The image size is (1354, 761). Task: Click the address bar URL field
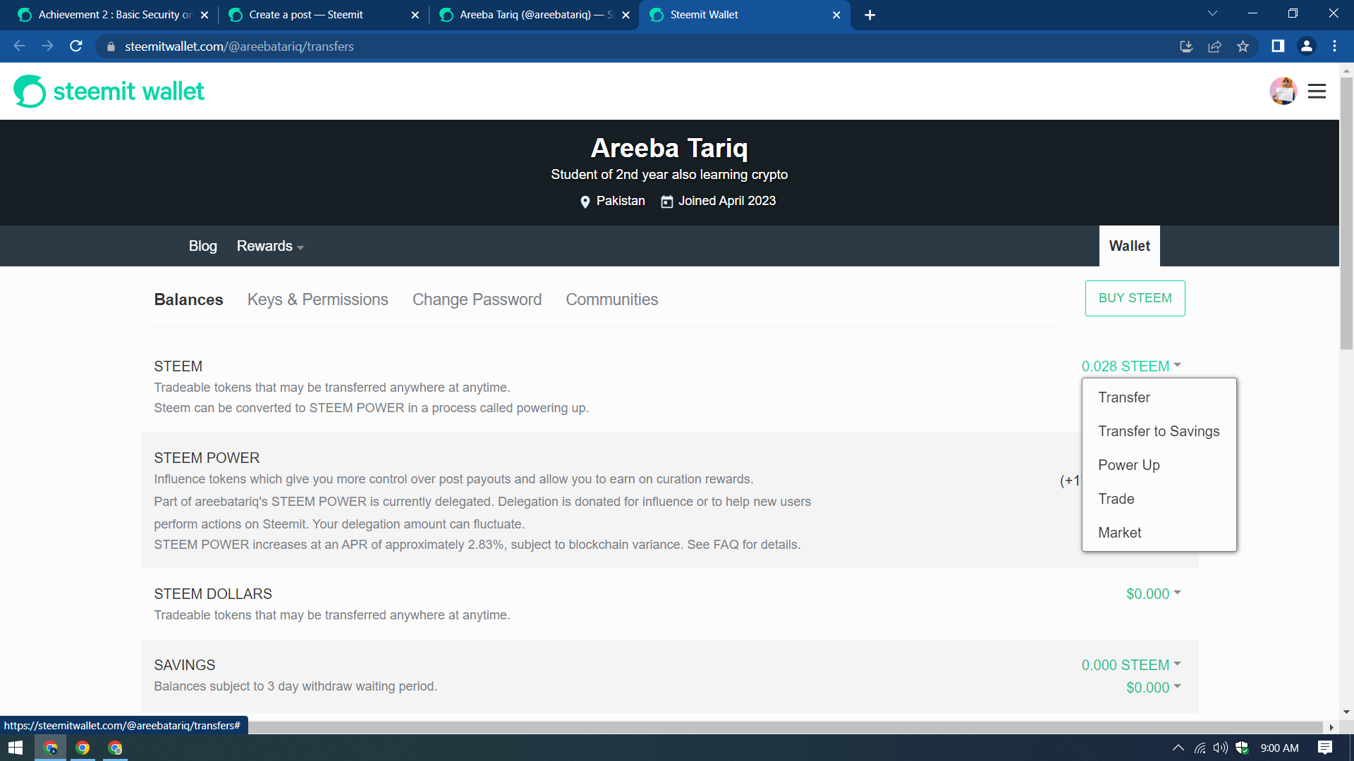point(635,47)
